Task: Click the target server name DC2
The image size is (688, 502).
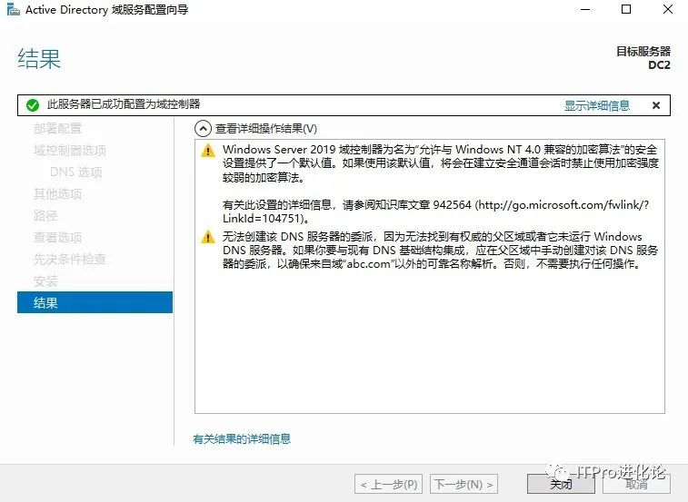Action: tap(659, 64)
